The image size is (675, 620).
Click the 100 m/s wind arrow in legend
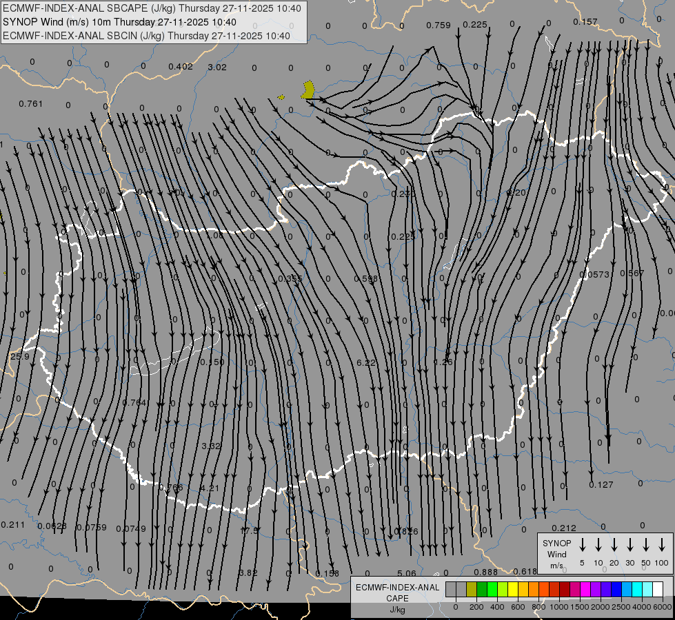point(662,545)
